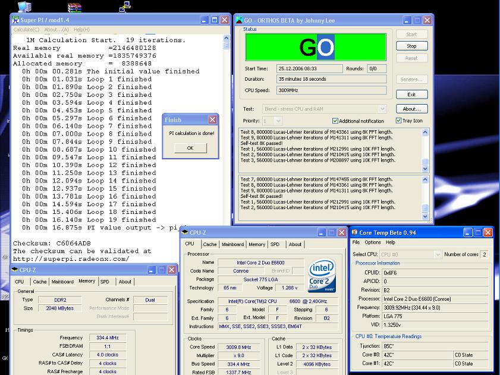Click the ORTHOS title bar icon
The image size is (500, 375).
239,20
